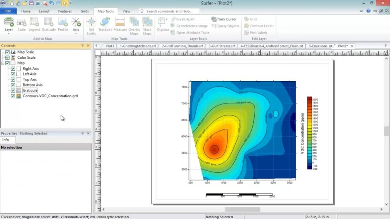Toggle visibility of the Left Axis
390x219 pixels.
tap(13, 74)
